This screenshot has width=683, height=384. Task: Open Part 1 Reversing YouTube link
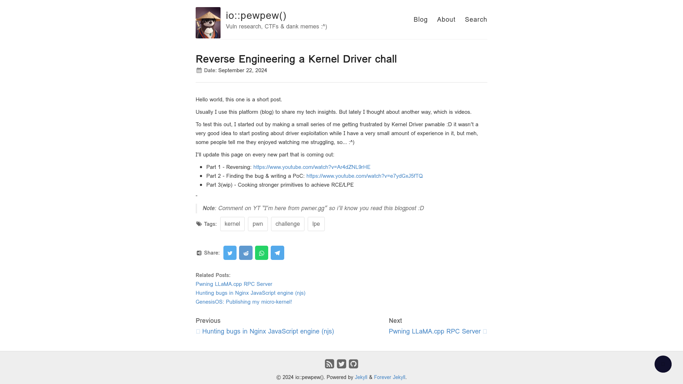[x=312, y=167]
